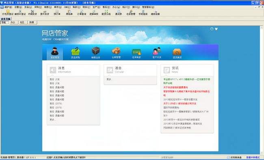Open the 代销发货 toolbar icon

[x=32, y=13]
